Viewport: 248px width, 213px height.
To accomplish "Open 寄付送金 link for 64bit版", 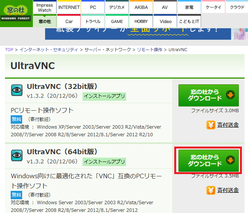I will 228,190.
